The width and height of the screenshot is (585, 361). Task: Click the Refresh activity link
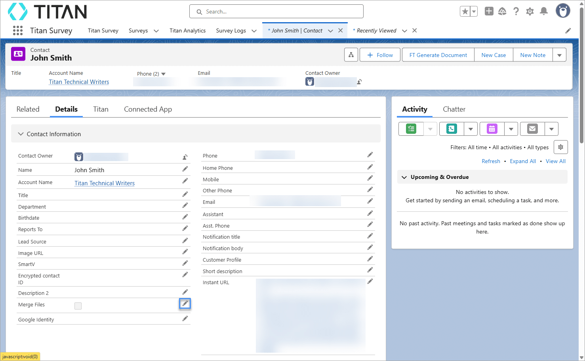[x=491, y=161]
